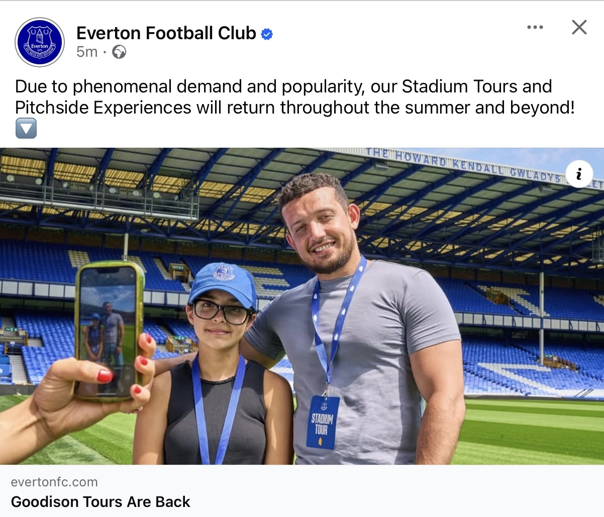The image size is (604, 517).
Task: Click the Stadium Tour lanyard badge
Action: 322,422
